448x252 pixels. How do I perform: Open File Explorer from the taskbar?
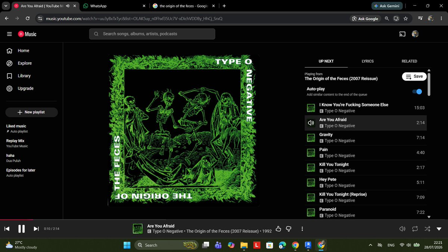(x=244, y=245)
